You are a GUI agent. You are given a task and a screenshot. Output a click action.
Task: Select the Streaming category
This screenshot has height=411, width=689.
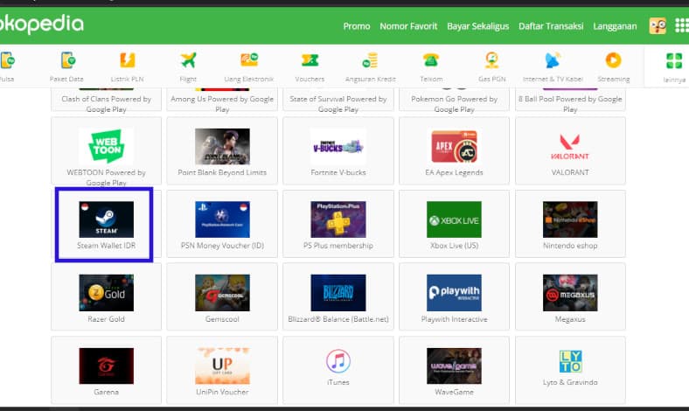point(614,66)
